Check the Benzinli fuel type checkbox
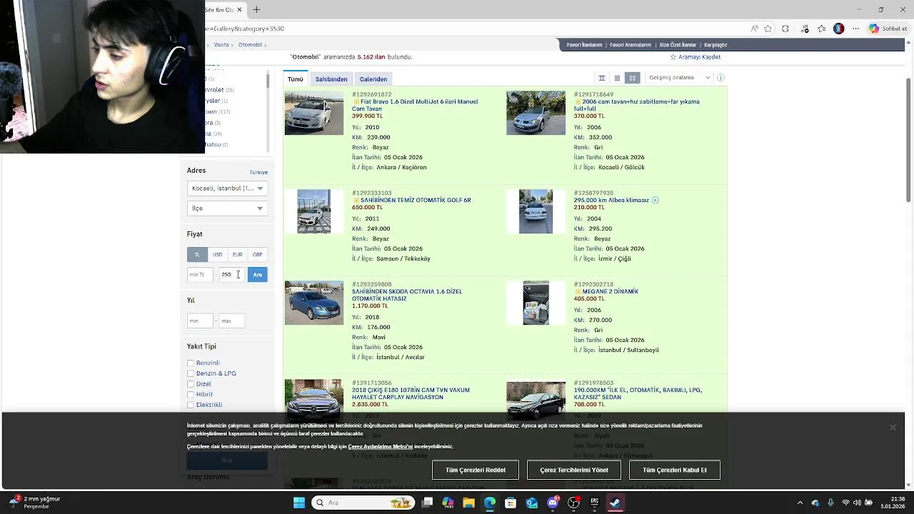This screenshot has height=514, width=914. 191,363
